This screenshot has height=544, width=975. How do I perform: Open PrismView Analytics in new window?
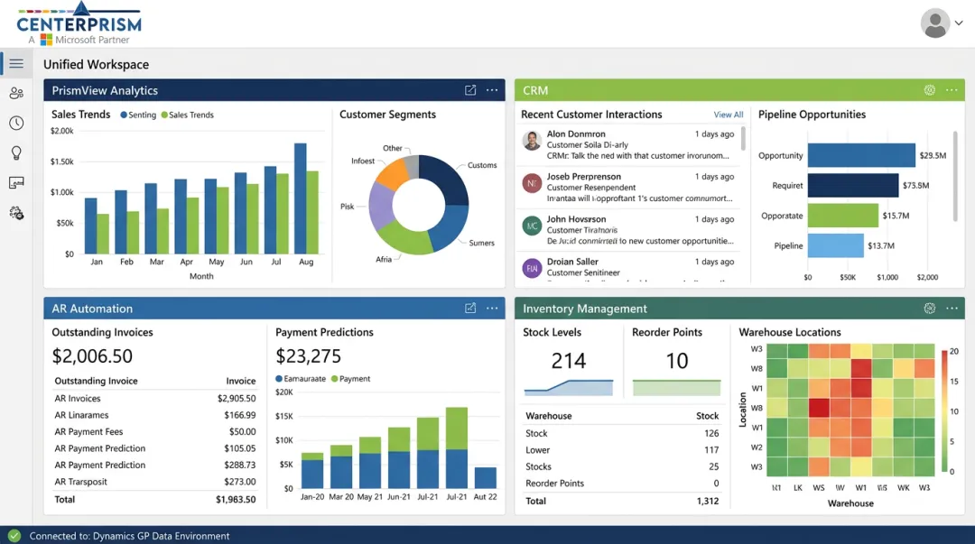coord(470,90)
